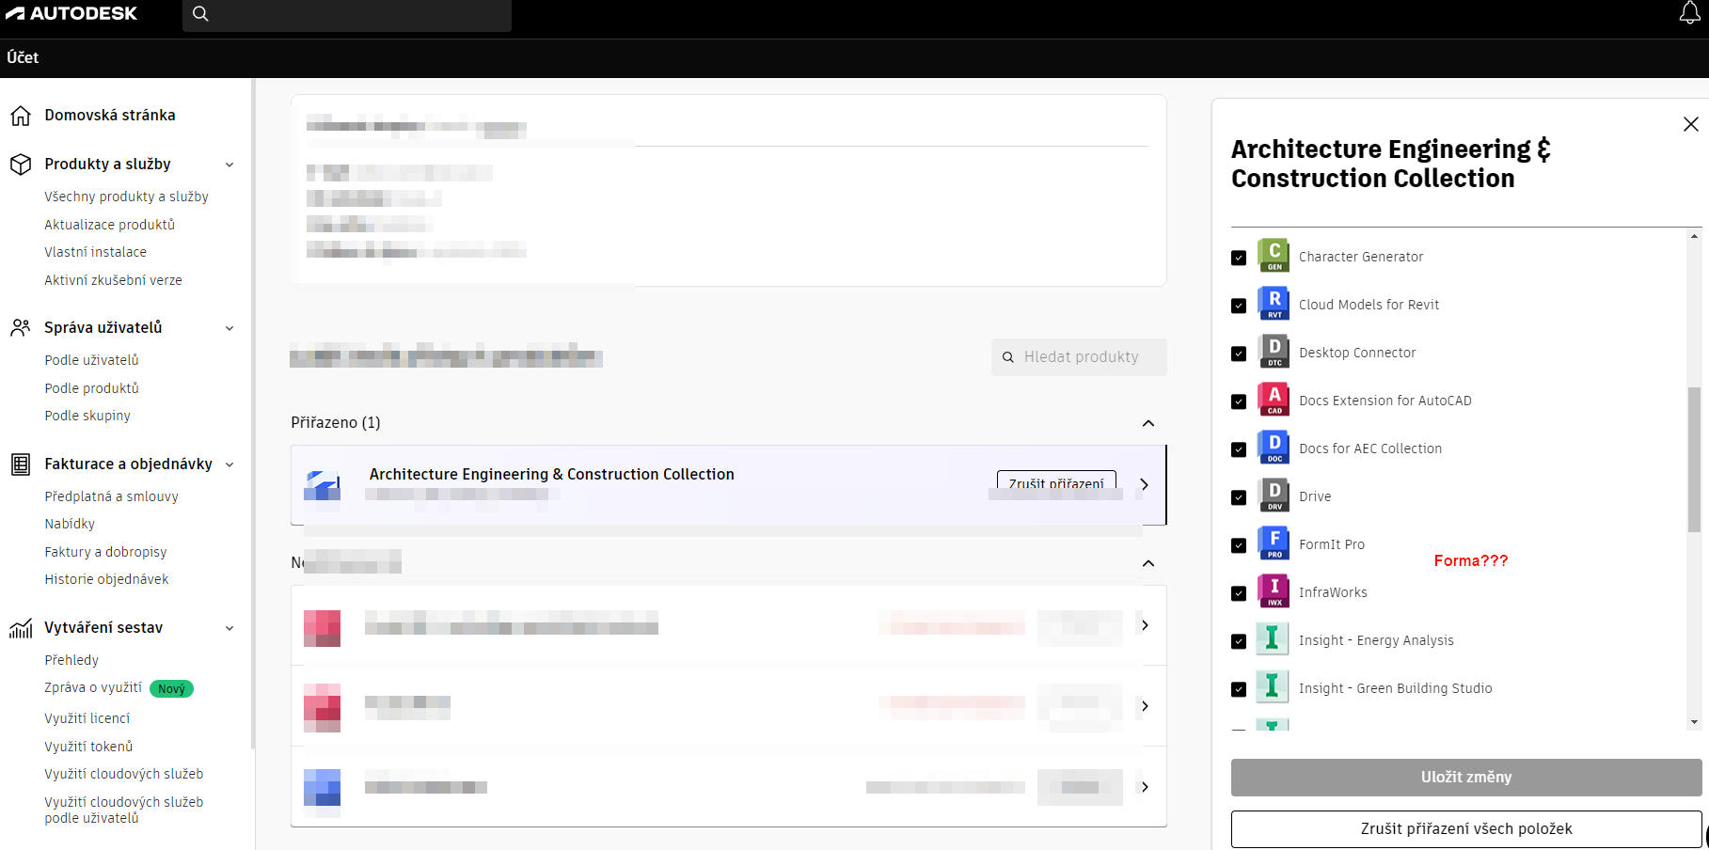Click the Cloud Models for Revit icon
1709x850 pixels.
pos(1274,304)
